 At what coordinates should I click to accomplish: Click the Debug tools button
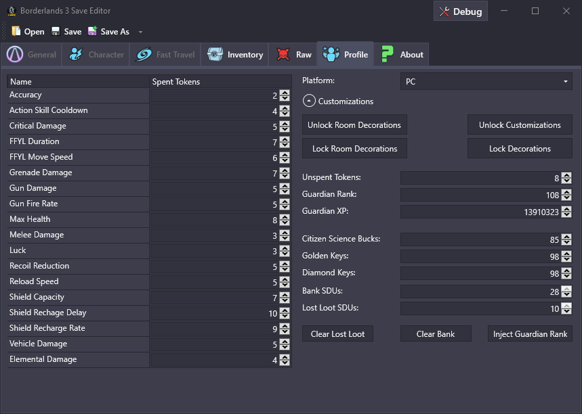(460, 11)
